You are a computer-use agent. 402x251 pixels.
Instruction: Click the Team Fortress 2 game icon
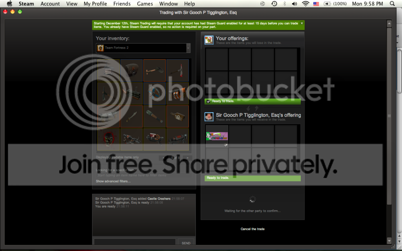point(100,48)
